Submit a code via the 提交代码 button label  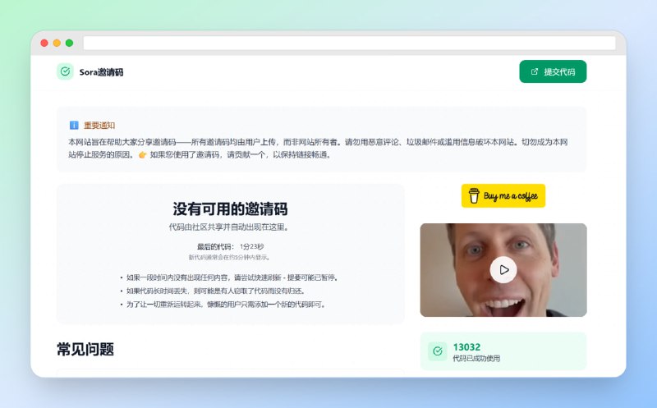559,72
